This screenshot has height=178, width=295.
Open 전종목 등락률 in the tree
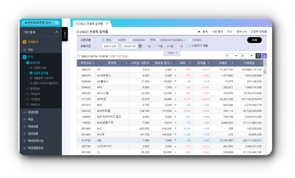[x=41, y=73]
